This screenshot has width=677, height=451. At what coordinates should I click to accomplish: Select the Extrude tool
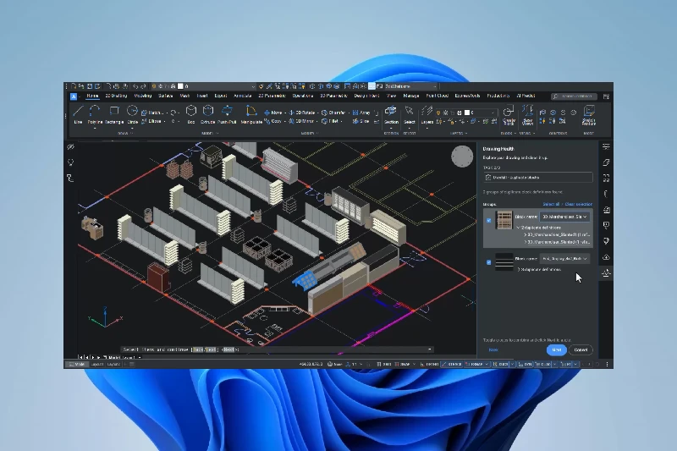coord(209,113)
